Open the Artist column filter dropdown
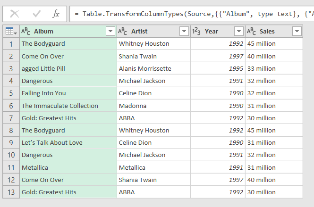 tap(184, 32)
